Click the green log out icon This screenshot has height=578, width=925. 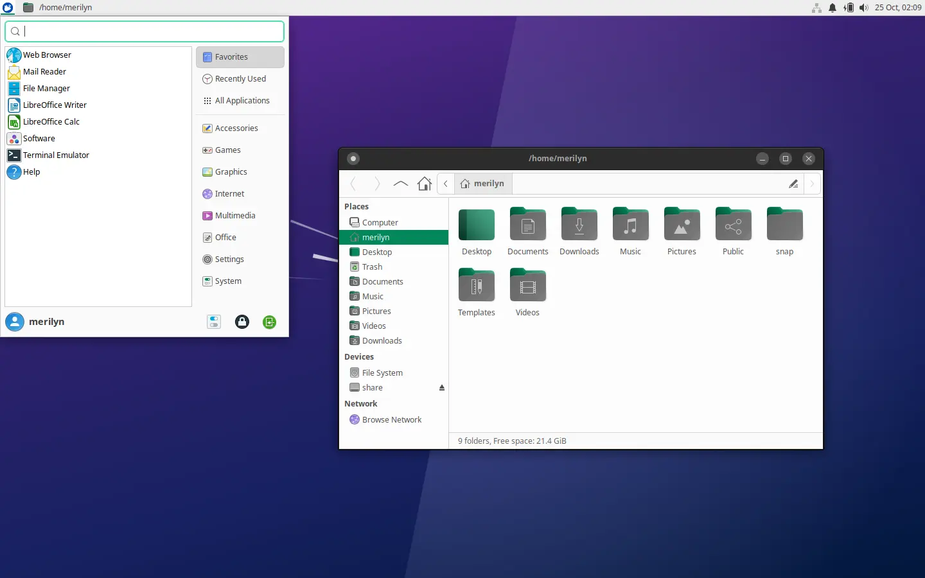(x=270, y=322)
